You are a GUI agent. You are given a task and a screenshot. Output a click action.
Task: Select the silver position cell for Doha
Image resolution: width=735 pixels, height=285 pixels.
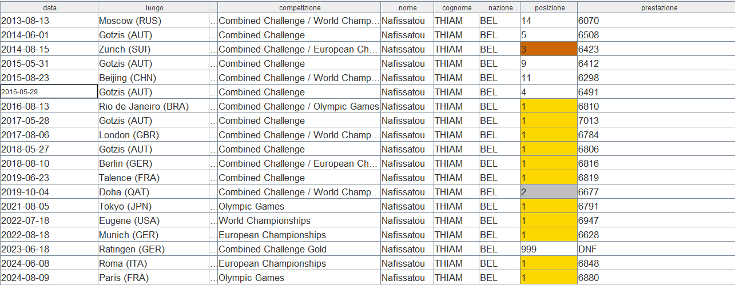click(x=549, y=192)
